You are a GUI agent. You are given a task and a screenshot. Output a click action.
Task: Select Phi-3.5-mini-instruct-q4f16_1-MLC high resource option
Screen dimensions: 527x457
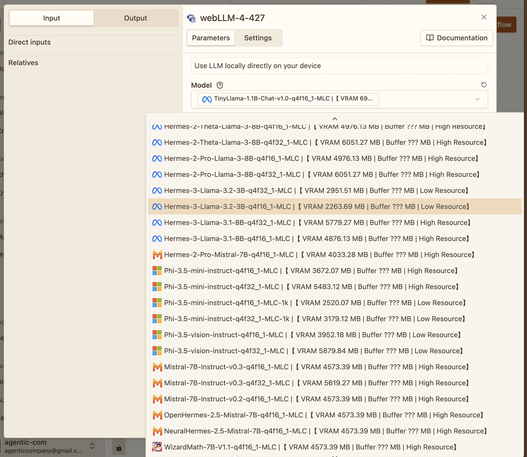click(335, 271)
